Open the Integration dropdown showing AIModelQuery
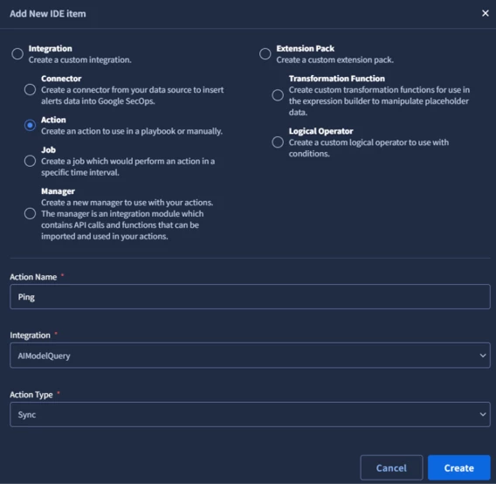 click(250, 356)
